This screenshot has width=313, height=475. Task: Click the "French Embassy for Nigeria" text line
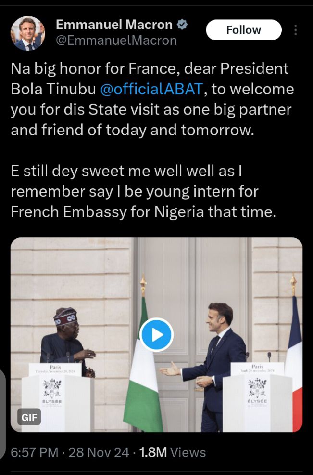click(x=143, y=212)
